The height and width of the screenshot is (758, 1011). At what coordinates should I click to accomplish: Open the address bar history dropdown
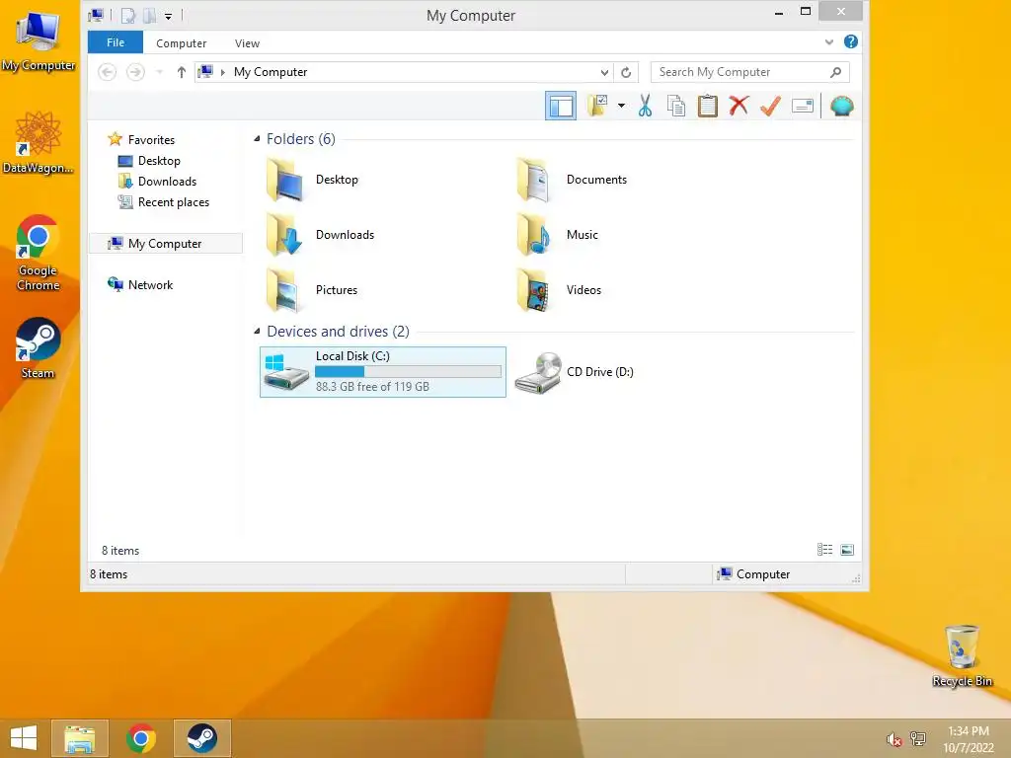point(604,72)
